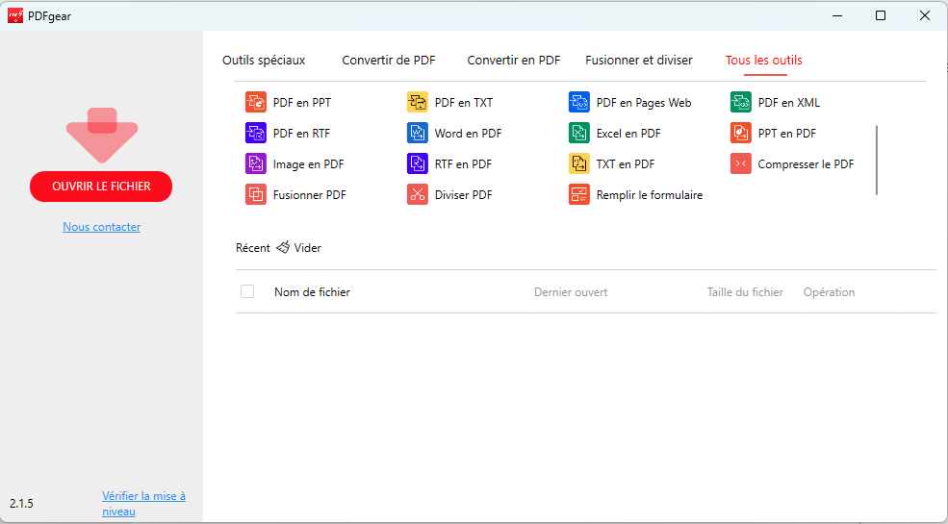The width and height of the screenshot is (948, 524).
Task: Tick the select-all checkbox beside Nom de fichier
Action: coord(247,291)
